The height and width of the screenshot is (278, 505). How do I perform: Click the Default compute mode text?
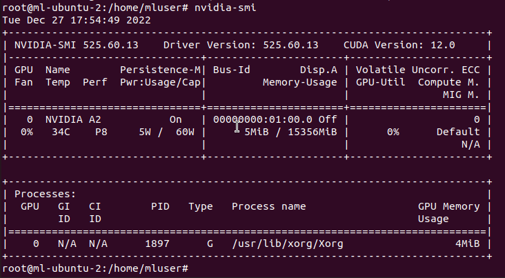[x=458, y=132]
